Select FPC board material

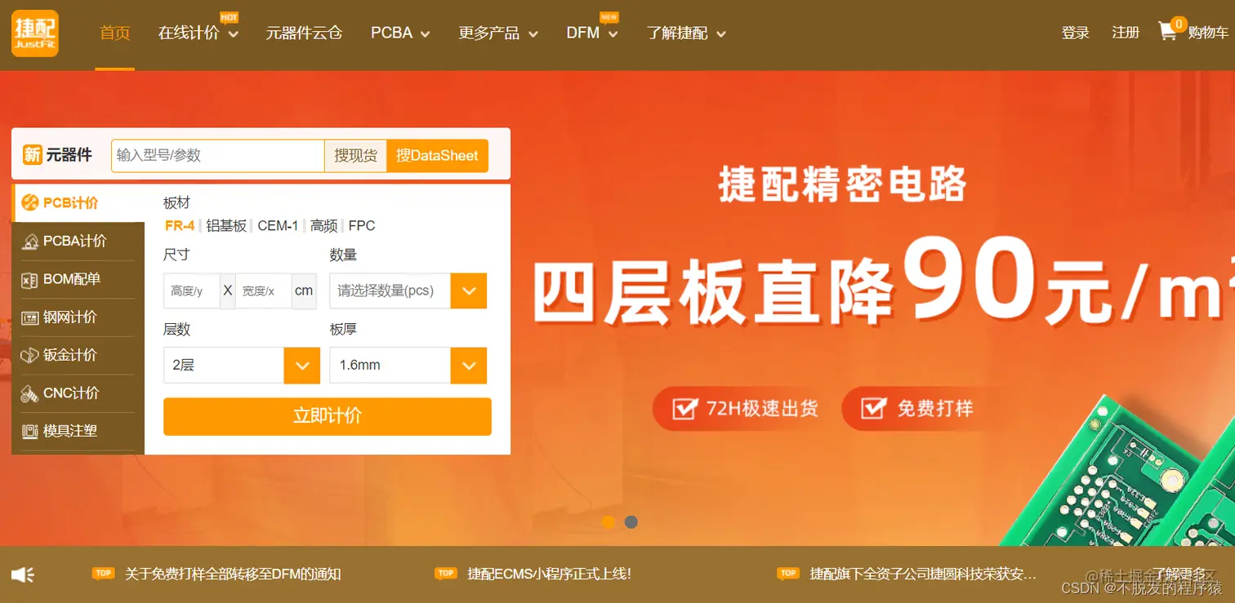coord(362,226)
